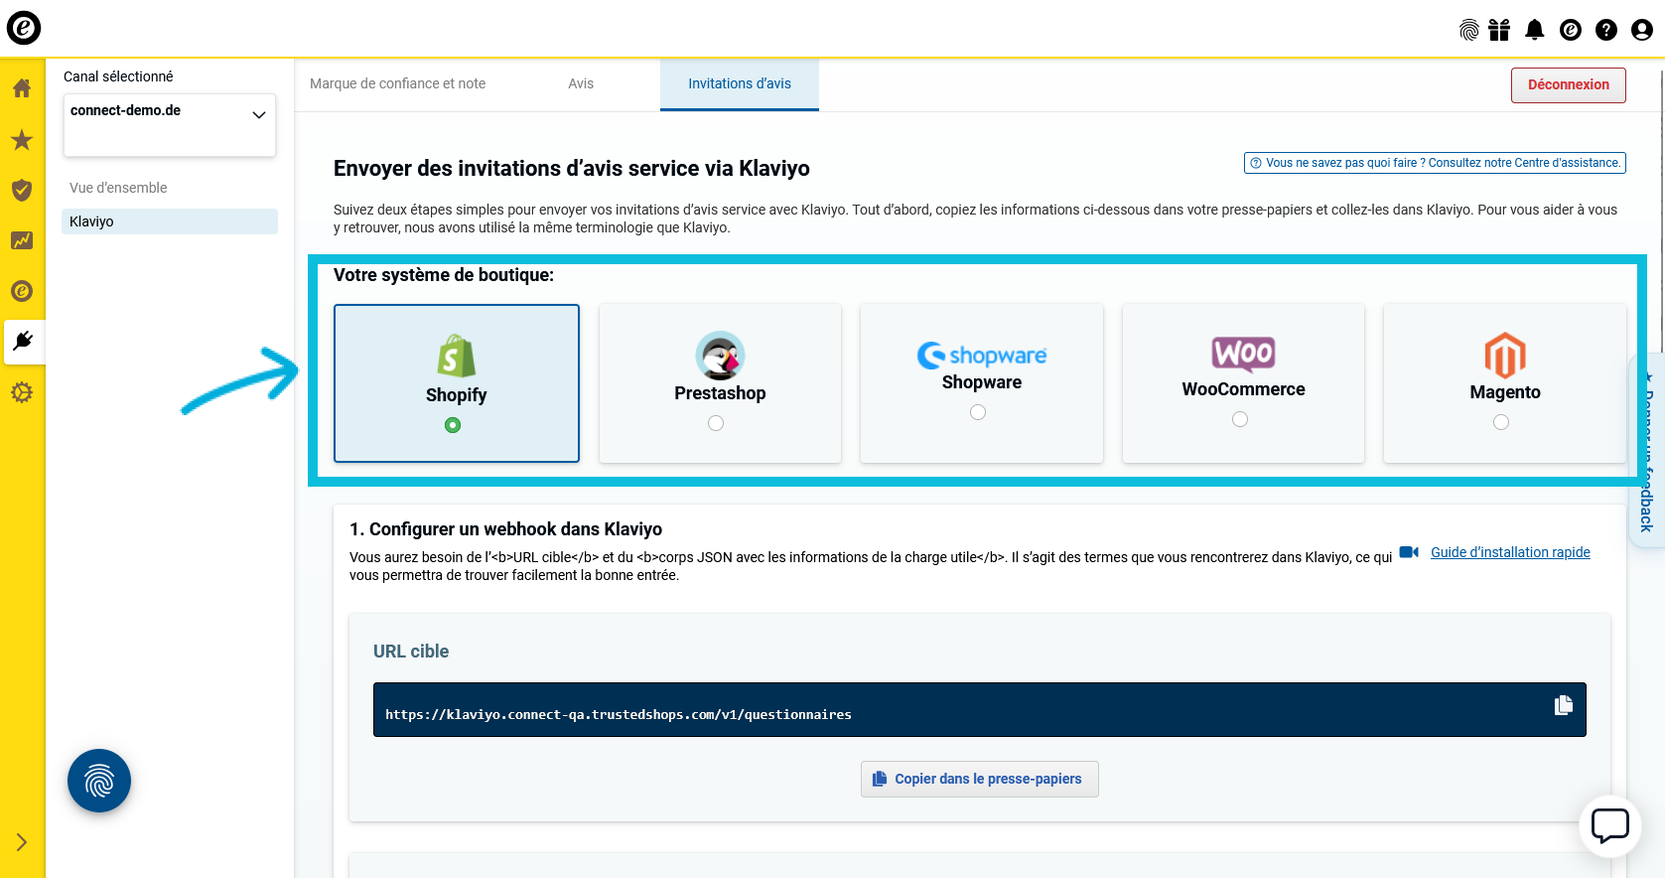Viewport: 1665px width, 878px height.
Task: Click the Magento logo
Action: pos(1505,356)
